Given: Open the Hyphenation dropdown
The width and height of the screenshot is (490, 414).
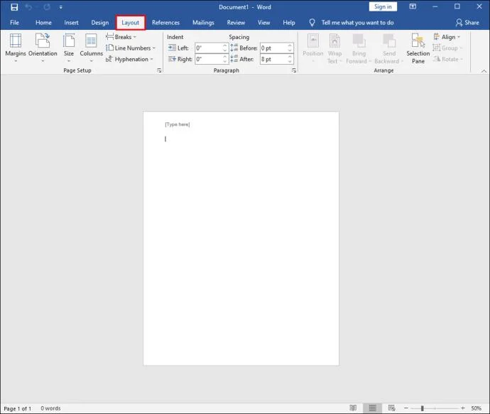Looking at the screenshot, I should pos(129,59).
